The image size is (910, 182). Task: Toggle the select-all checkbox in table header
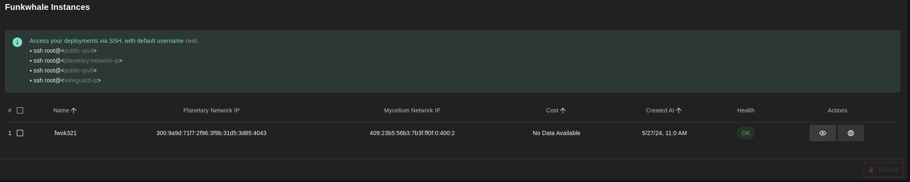pyautogui.click(x=20, y=110)
